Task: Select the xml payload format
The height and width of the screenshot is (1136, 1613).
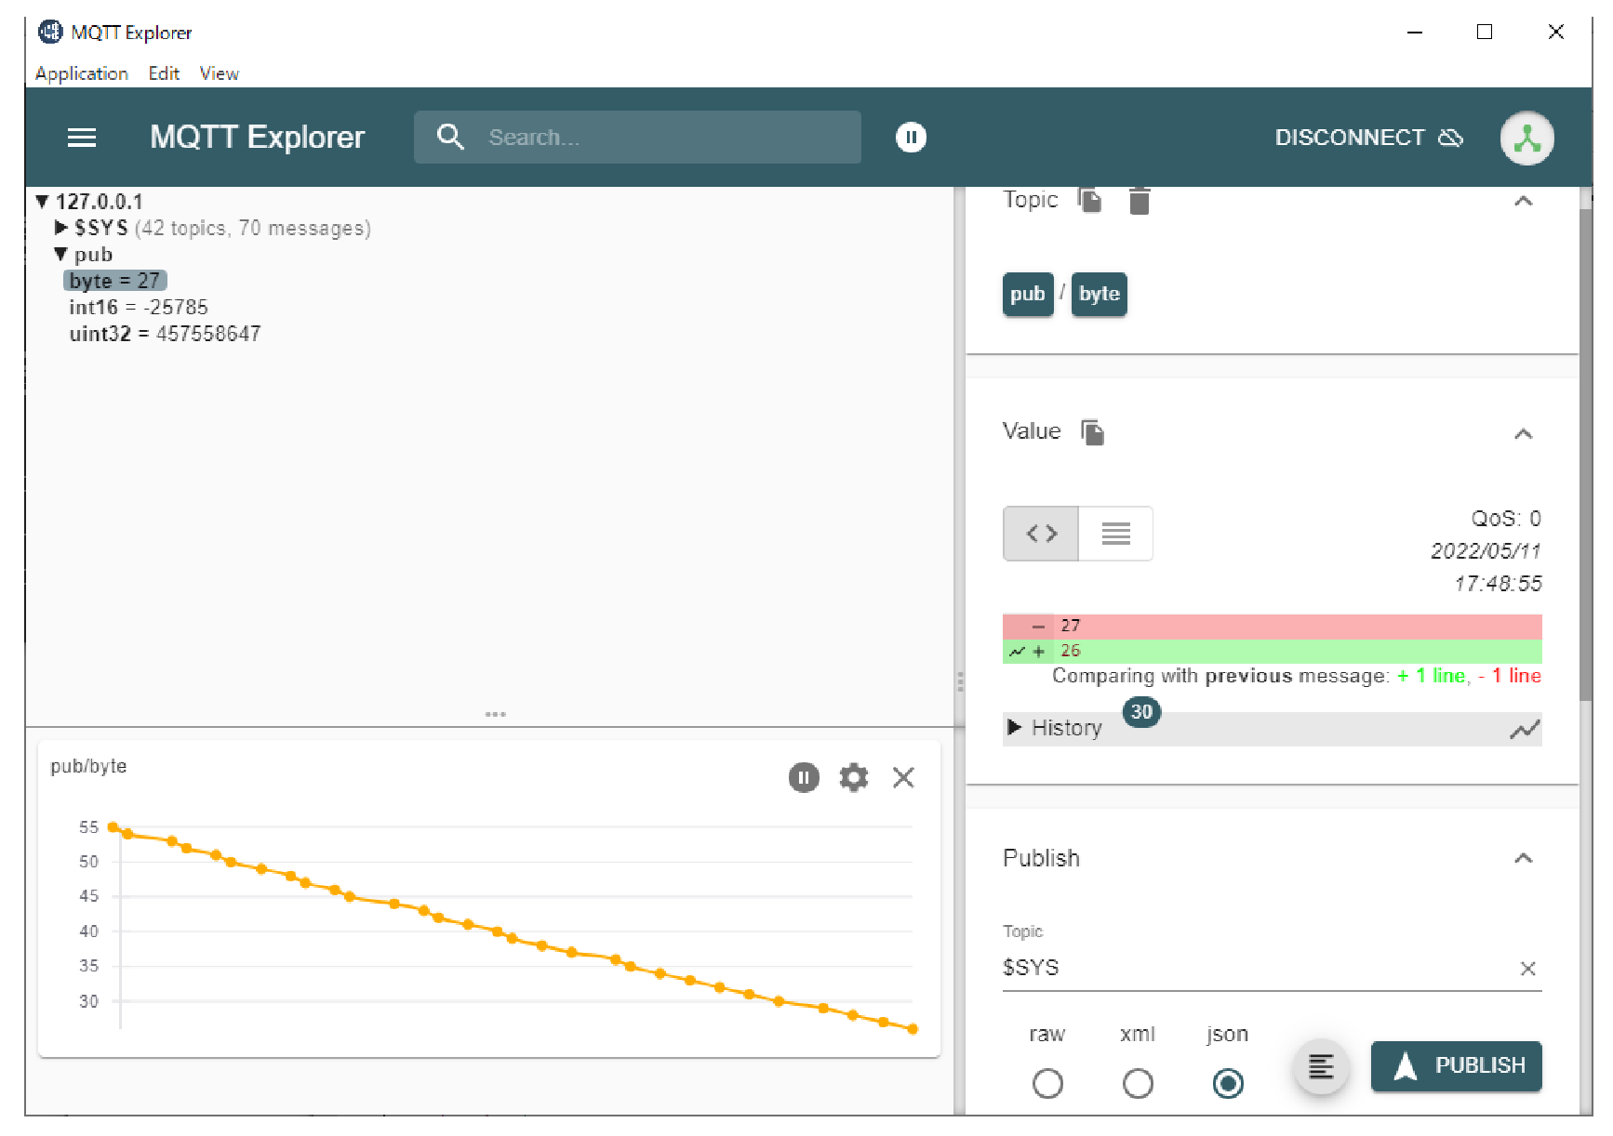Action: [x=1138, y=1083]
